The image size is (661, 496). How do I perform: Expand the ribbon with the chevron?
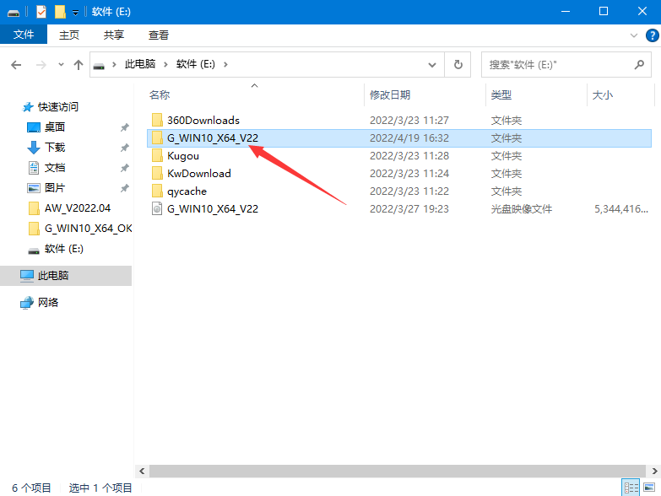[634, 35]
